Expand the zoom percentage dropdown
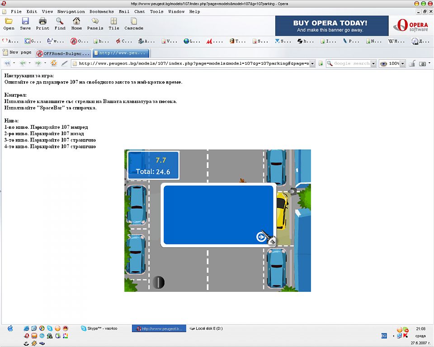This screenshot has width=434, height=347. (402, 64)
